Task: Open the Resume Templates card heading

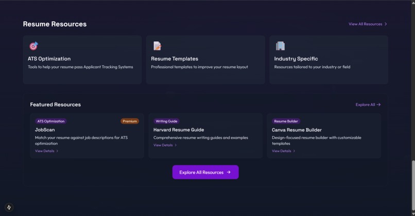Action: pyautogui.click(x=175, y=59)
